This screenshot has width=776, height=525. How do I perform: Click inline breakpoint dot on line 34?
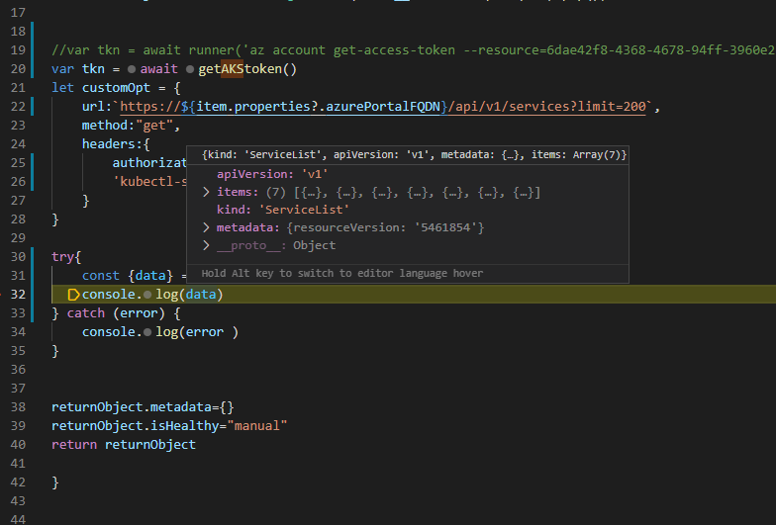(x=147, y=332)
